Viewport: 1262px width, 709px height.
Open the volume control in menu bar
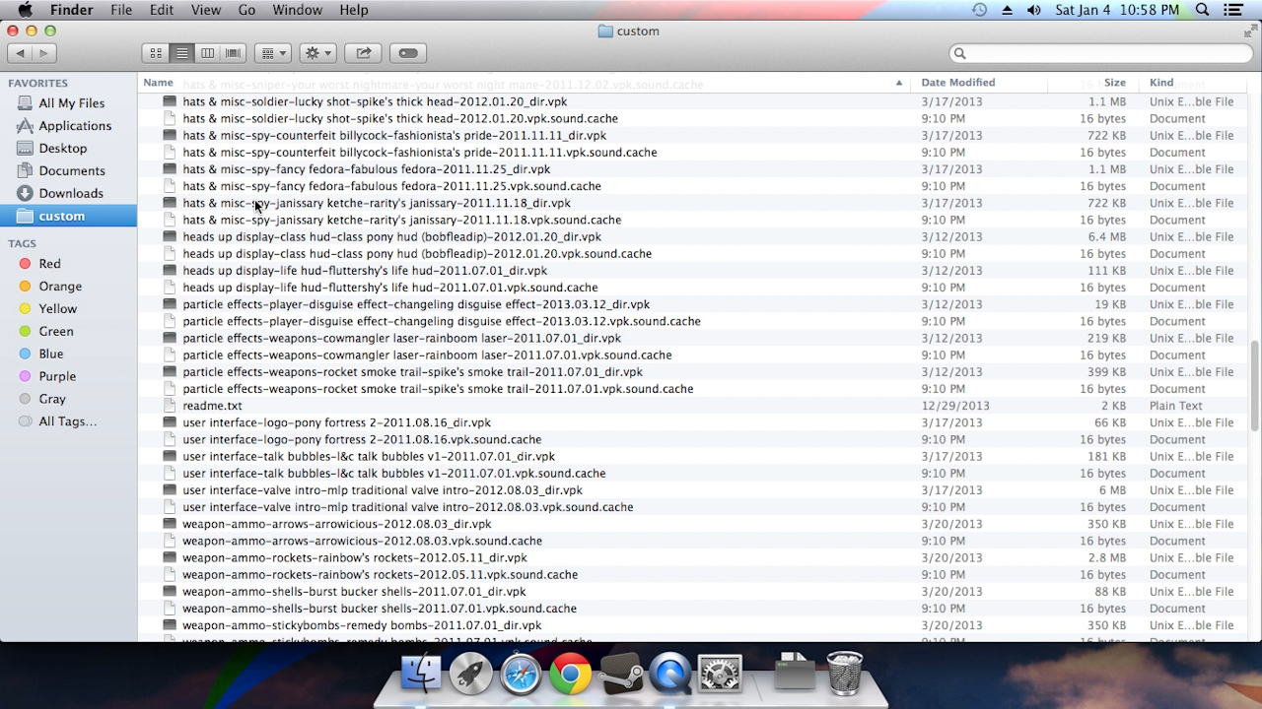(x=1033, y=10)
